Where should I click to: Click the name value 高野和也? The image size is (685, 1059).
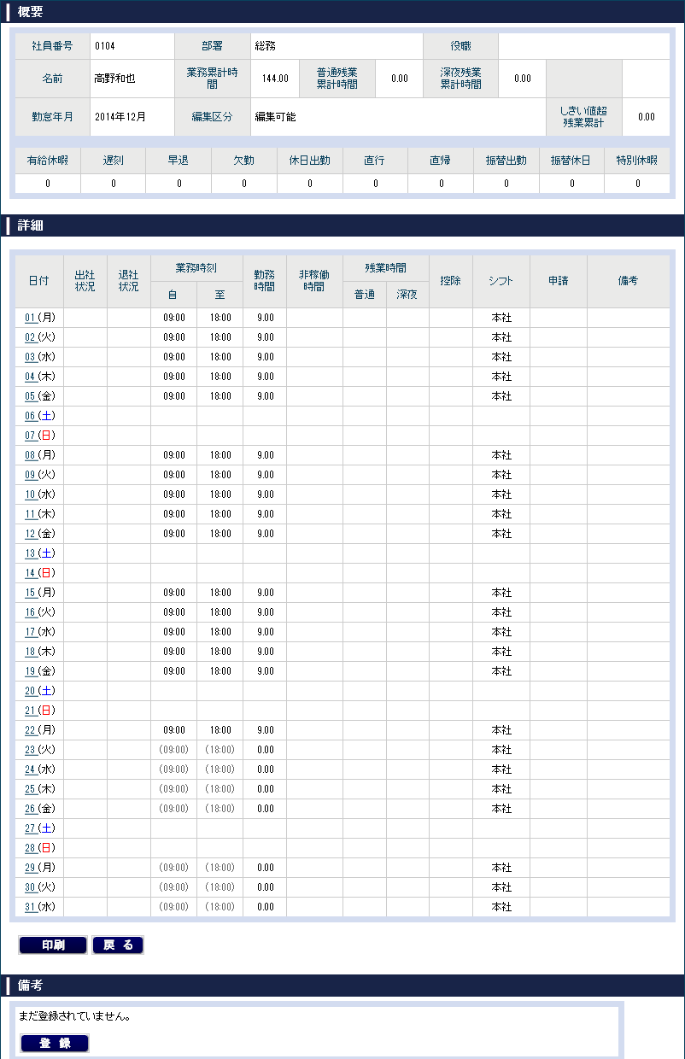coord(114,79)
